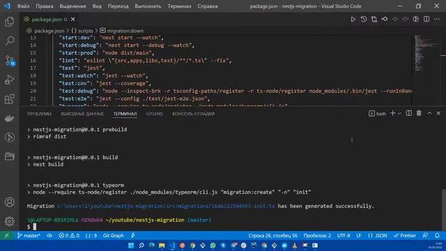Click the circular icon left of split editor
Viewport: 446px width, 251px height.
(415, 19)
